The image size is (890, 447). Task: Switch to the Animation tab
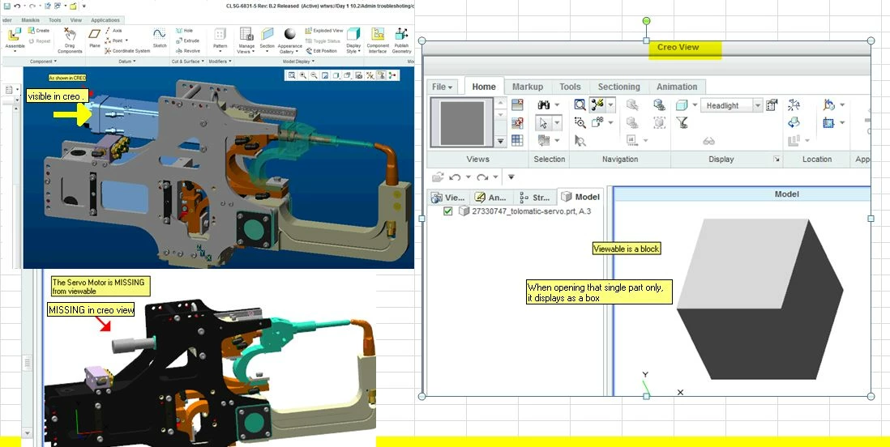677,87
